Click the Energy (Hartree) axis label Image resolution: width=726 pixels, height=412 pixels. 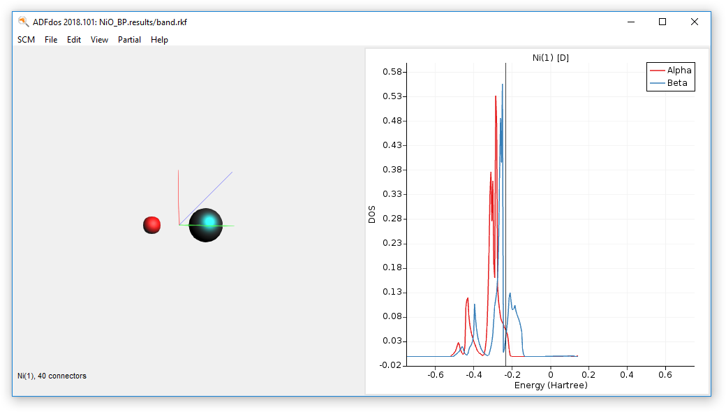550,385
